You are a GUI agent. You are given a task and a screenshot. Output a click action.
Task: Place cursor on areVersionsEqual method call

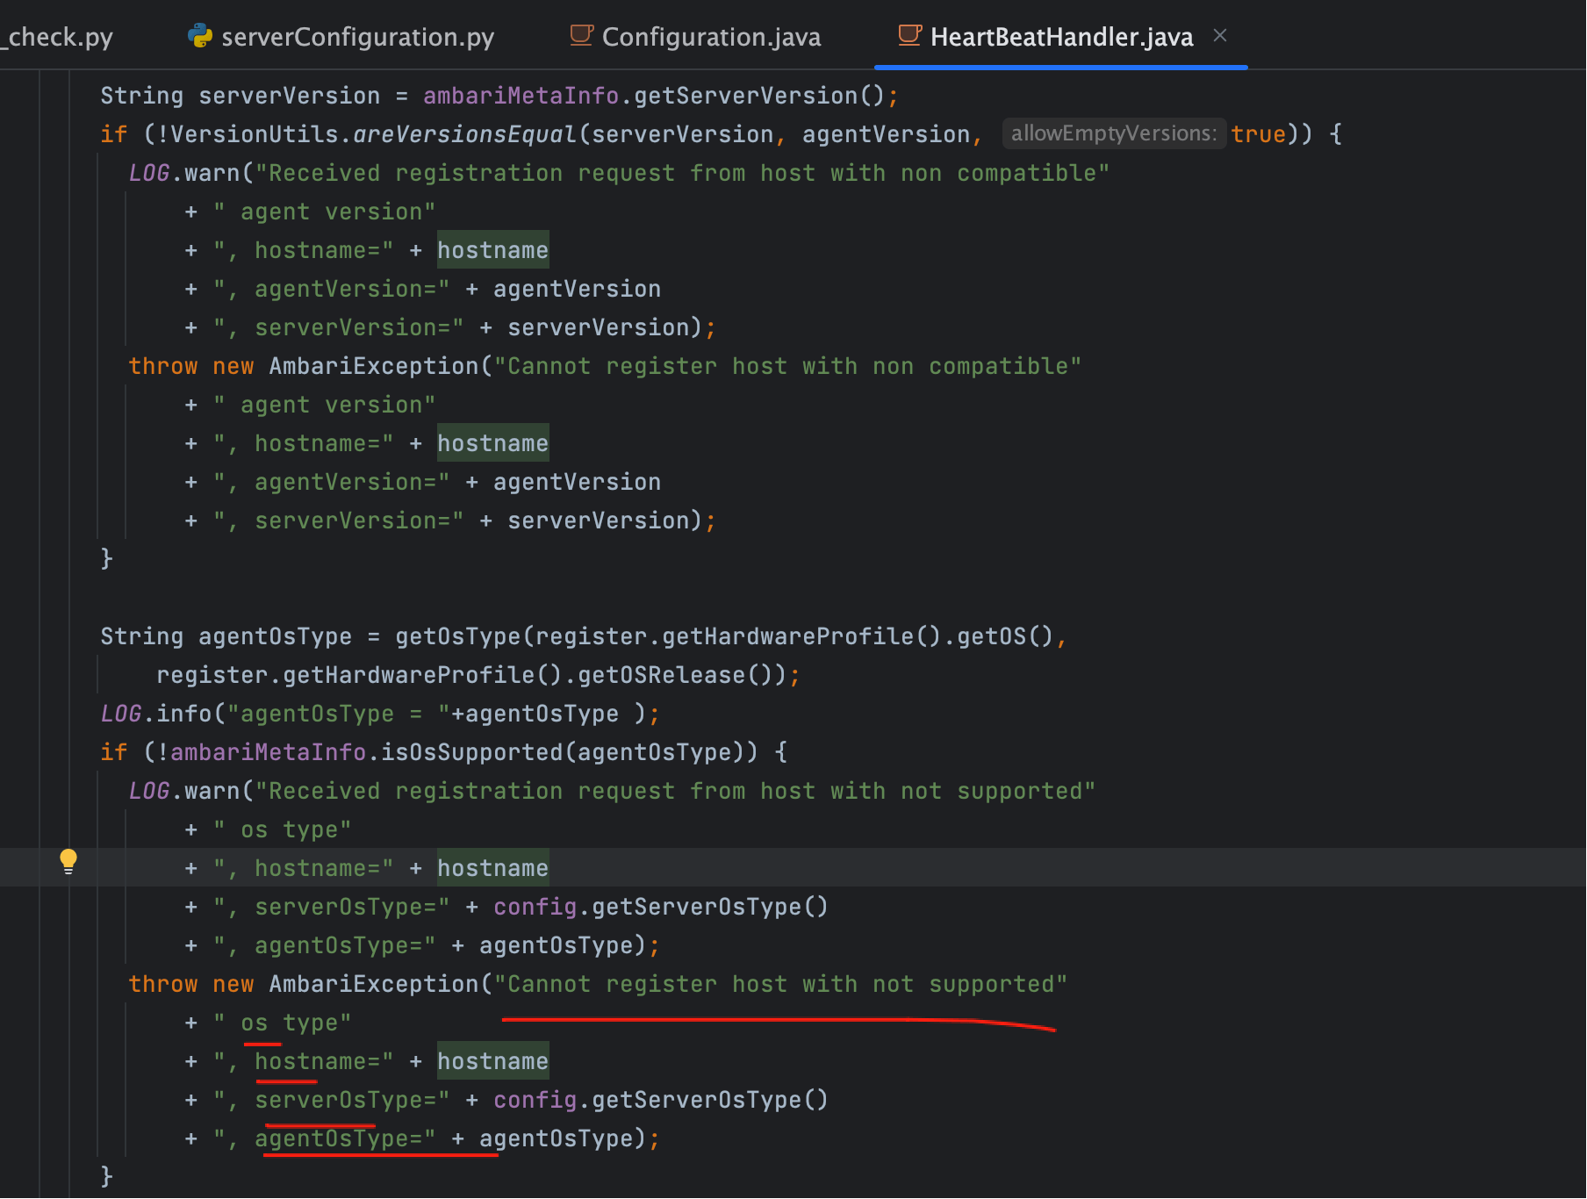tap(464, 134)
